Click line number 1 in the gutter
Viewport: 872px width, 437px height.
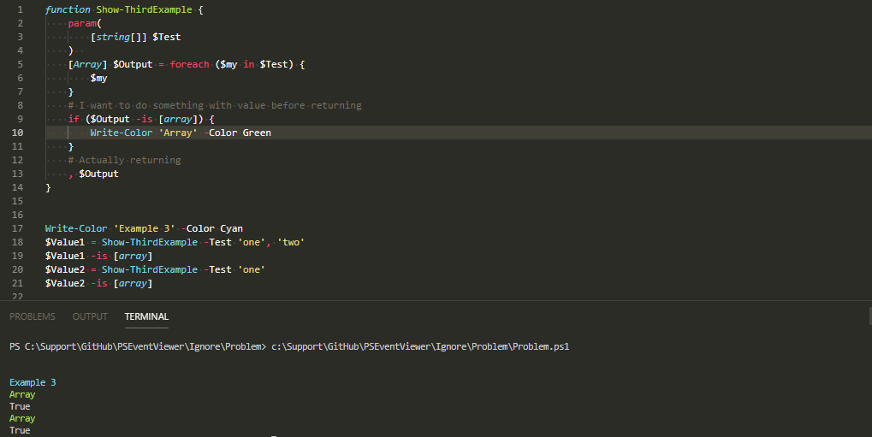[19, 9]
